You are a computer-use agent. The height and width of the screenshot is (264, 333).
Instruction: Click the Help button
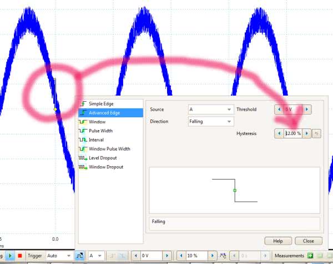tap(277, 241)
